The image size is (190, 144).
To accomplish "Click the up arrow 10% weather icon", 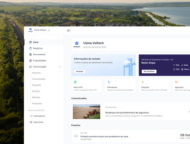I will 174,65.
